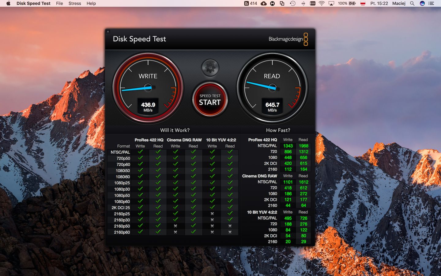Close the Disk Speed Test window

tap(108, 32)
